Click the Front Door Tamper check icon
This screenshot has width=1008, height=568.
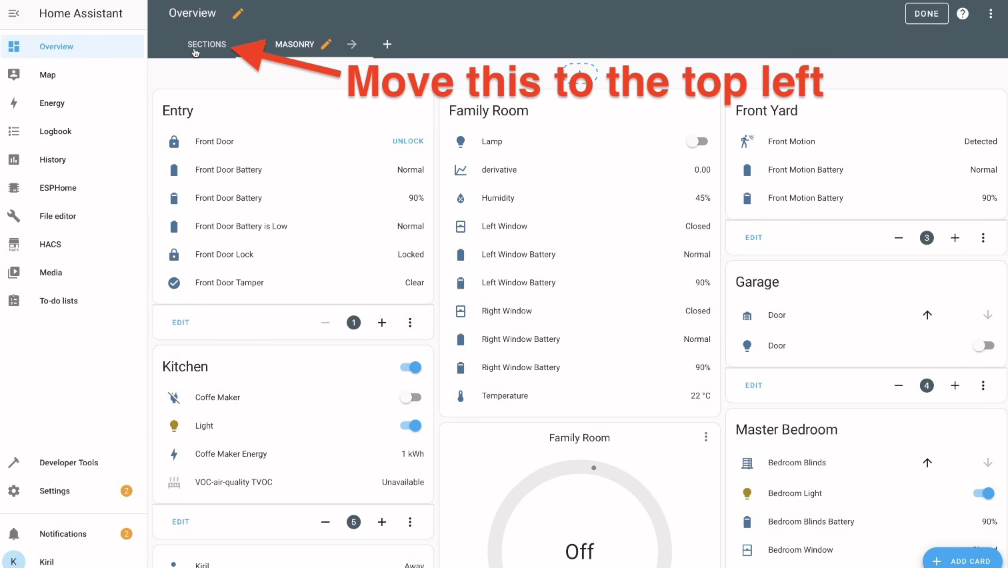(x=174, y=283)
